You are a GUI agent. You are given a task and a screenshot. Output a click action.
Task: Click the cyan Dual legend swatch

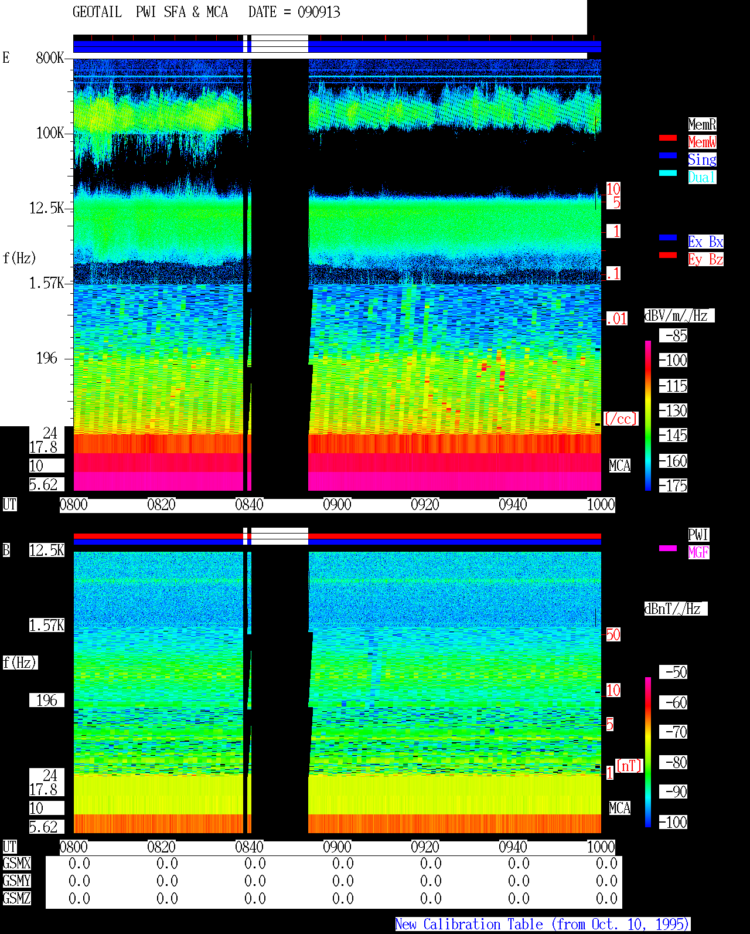[668, 173]
